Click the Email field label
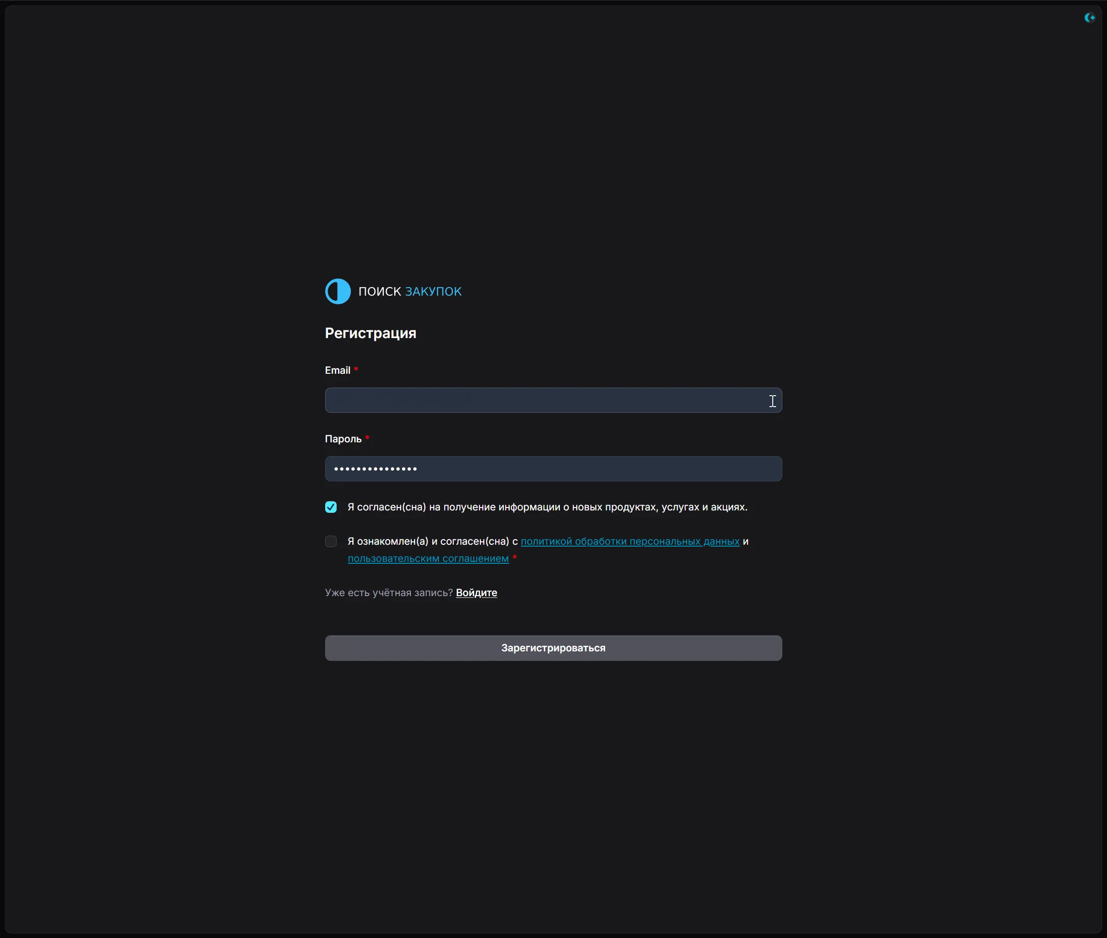 coord(337,370)
